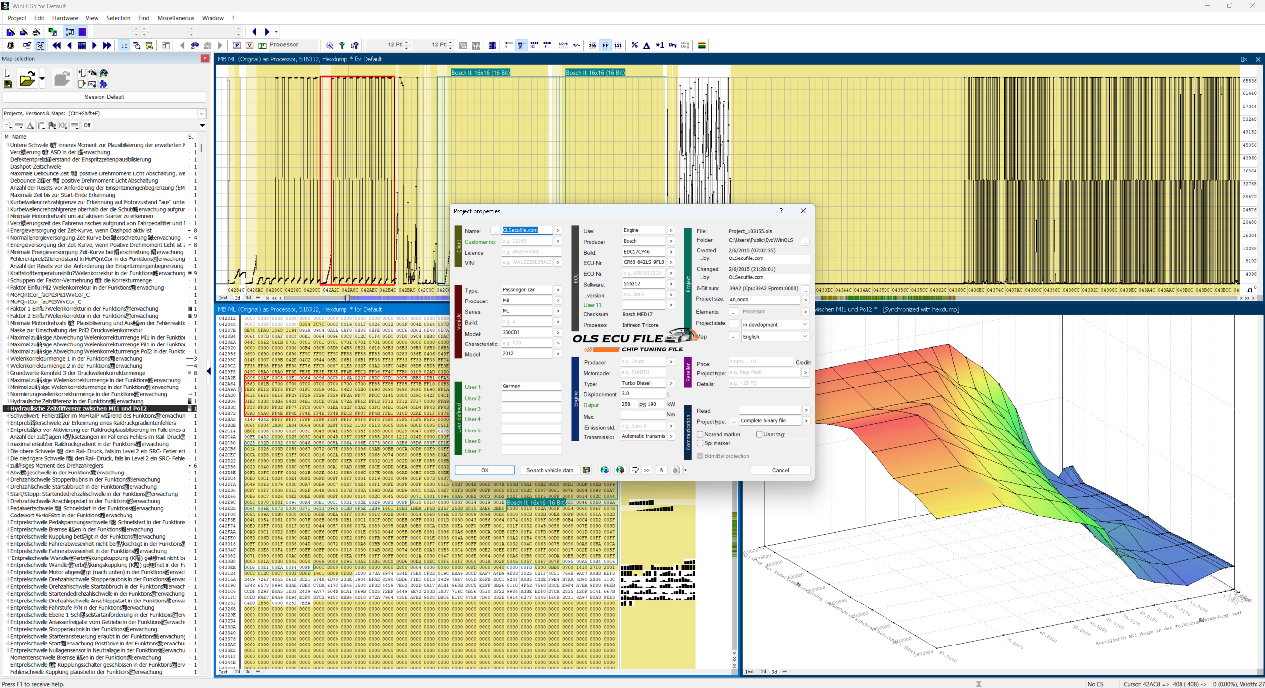
Task: Tick the Spi marker checkbox
Action: pyautogui.click(x=700, y=443)
